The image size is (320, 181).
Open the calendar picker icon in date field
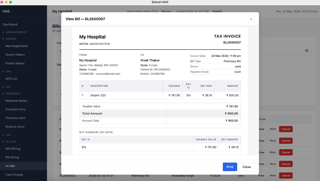[x=307, y=51]
